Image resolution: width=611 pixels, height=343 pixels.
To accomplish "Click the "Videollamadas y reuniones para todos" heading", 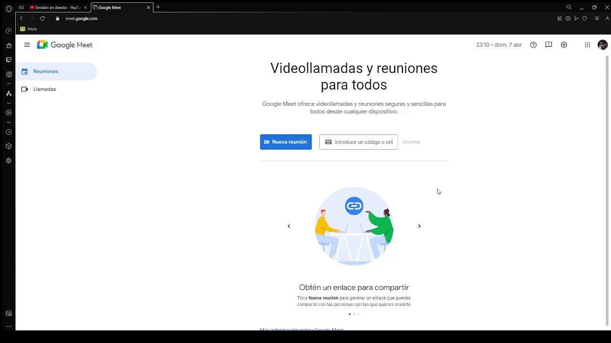I will (354, 76).
